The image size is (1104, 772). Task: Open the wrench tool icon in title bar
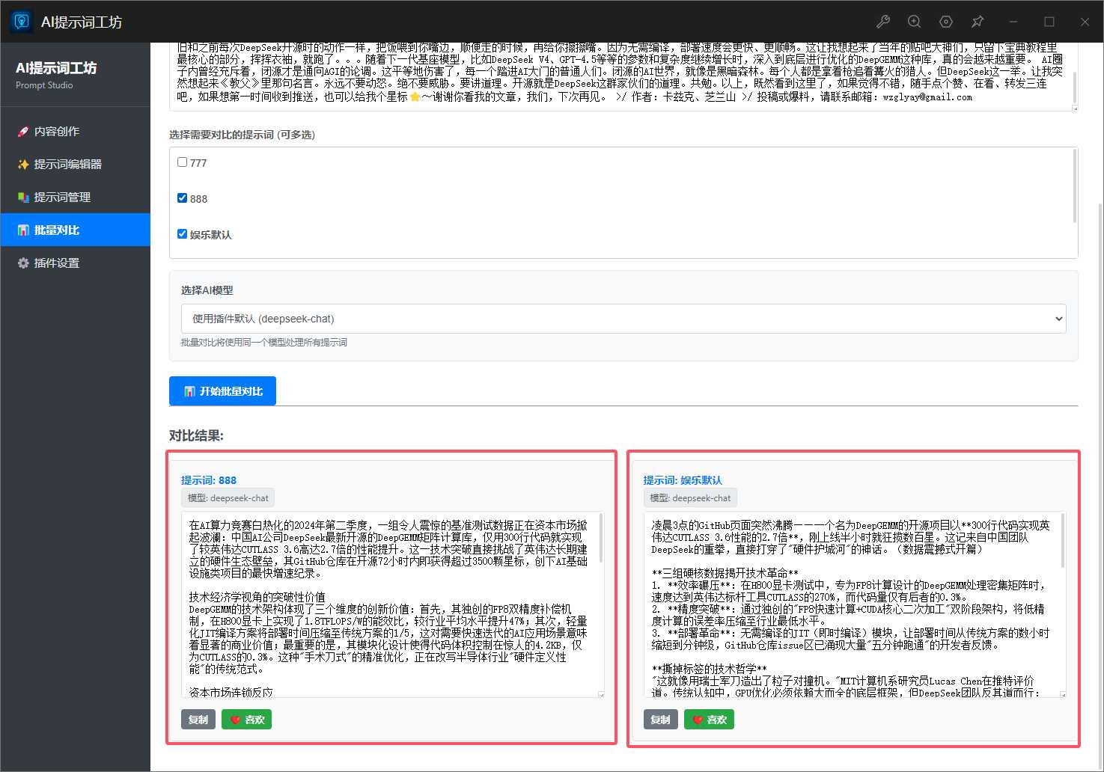(883, 22)
